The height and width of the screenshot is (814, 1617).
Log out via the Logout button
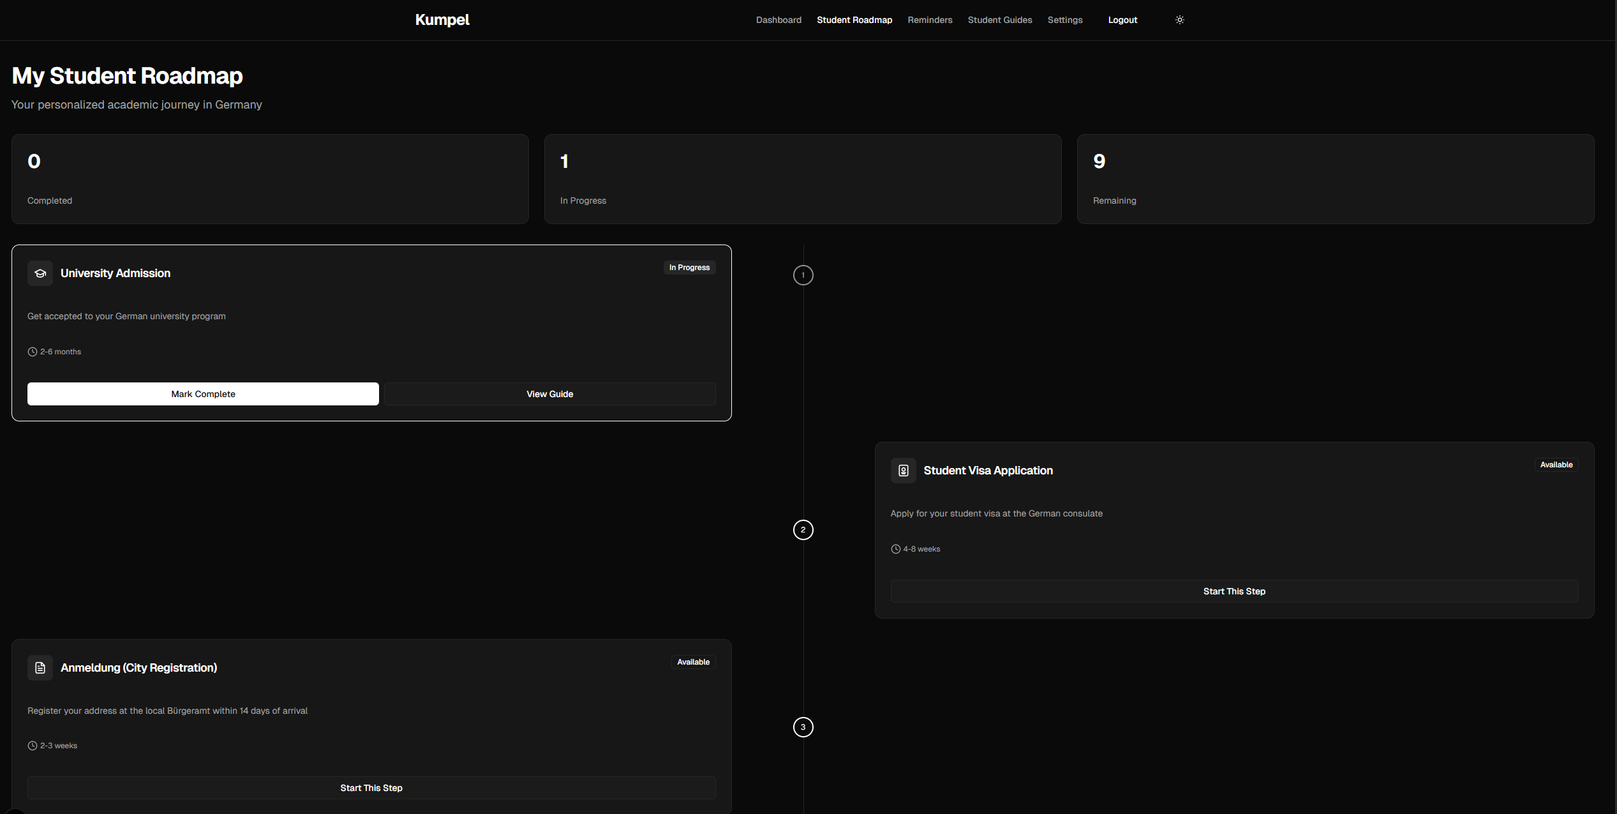tap(1122, 20)
